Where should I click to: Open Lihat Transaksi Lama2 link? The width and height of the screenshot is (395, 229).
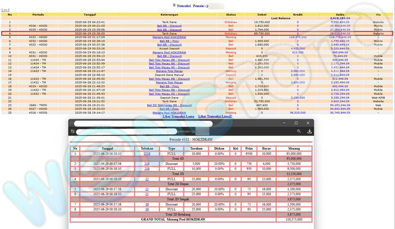(215, 116)
